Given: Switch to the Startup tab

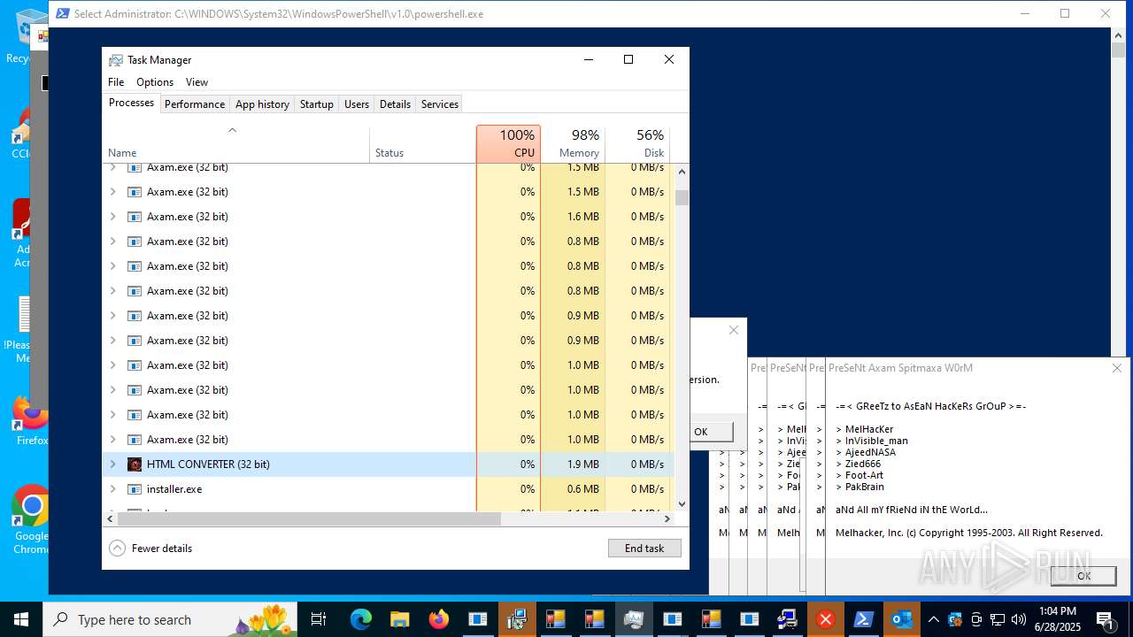Looking at the screenshot, I should click(x=316, y=104).
